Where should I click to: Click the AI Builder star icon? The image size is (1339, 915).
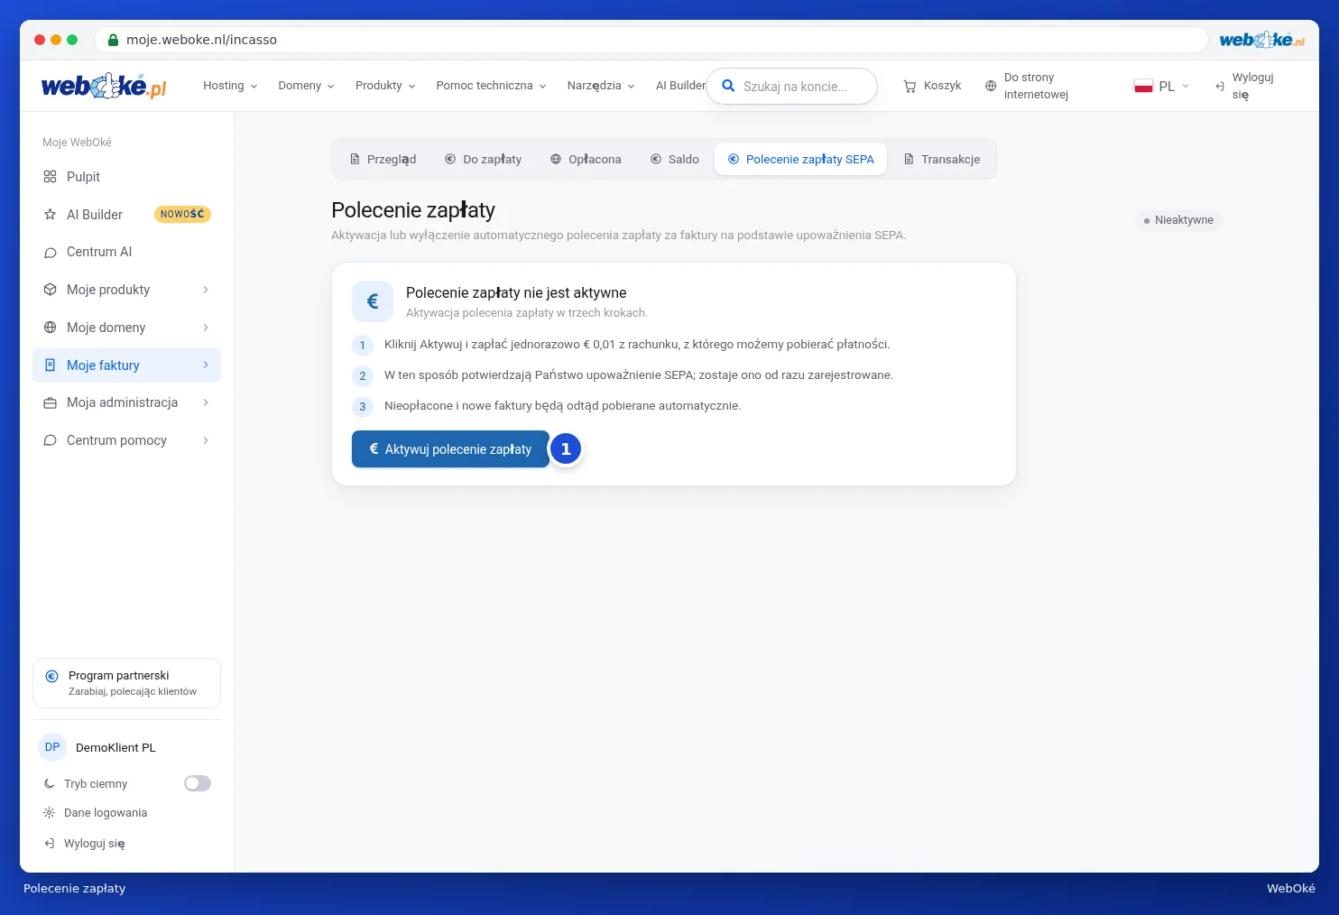[50, 215]
